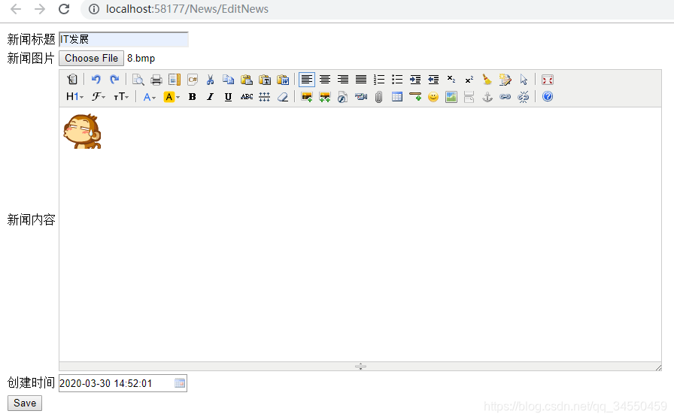
Task: Open the emoticons smiley picker
Action: [x=433, y=97]
